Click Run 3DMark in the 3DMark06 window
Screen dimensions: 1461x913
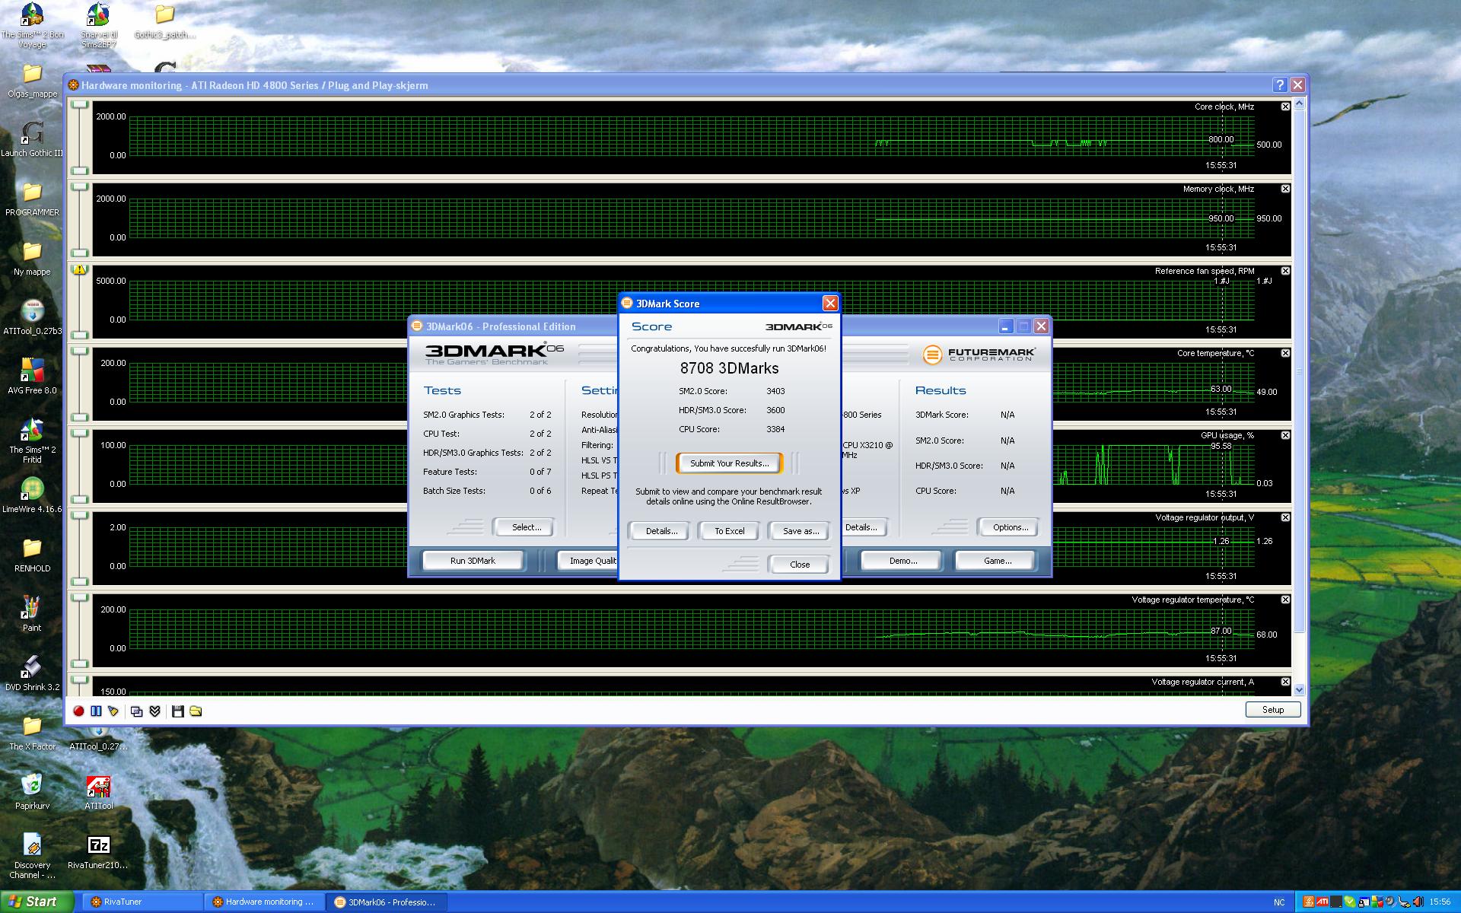tap(473, 561)
